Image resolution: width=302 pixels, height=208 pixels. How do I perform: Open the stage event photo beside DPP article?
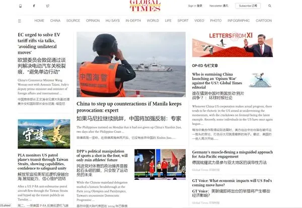160,164
